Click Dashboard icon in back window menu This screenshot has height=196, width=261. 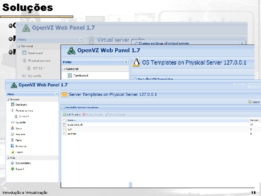(24, 53)
